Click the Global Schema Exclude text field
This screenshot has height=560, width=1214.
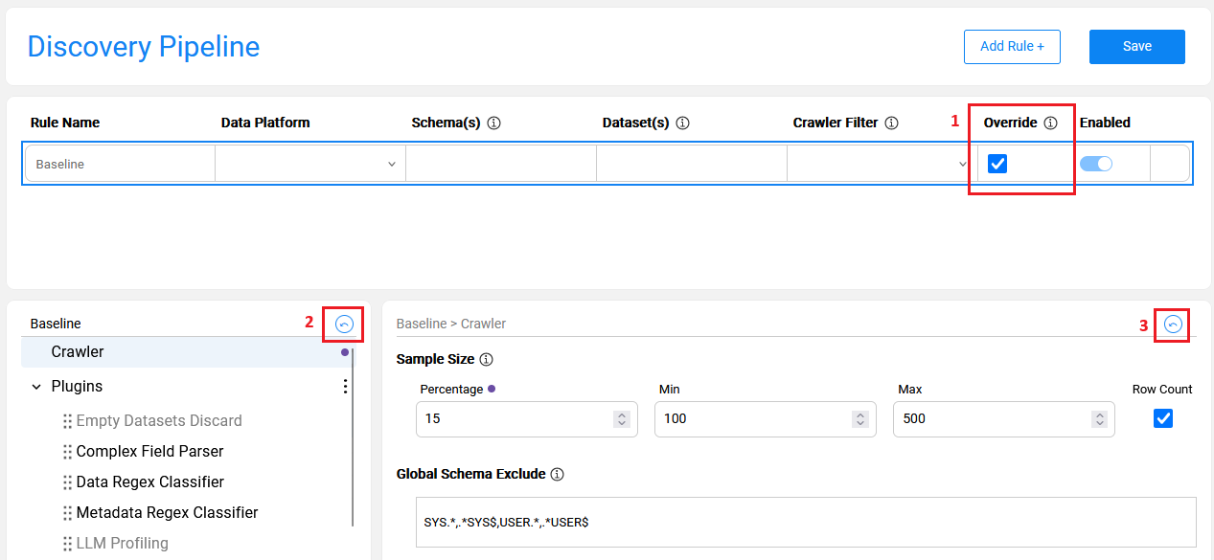click(x=805, y=523)
